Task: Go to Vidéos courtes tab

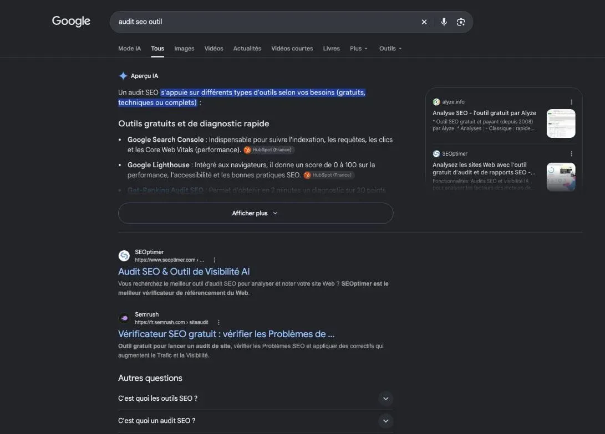Action: pyautogui.click(x=292, y=49)
